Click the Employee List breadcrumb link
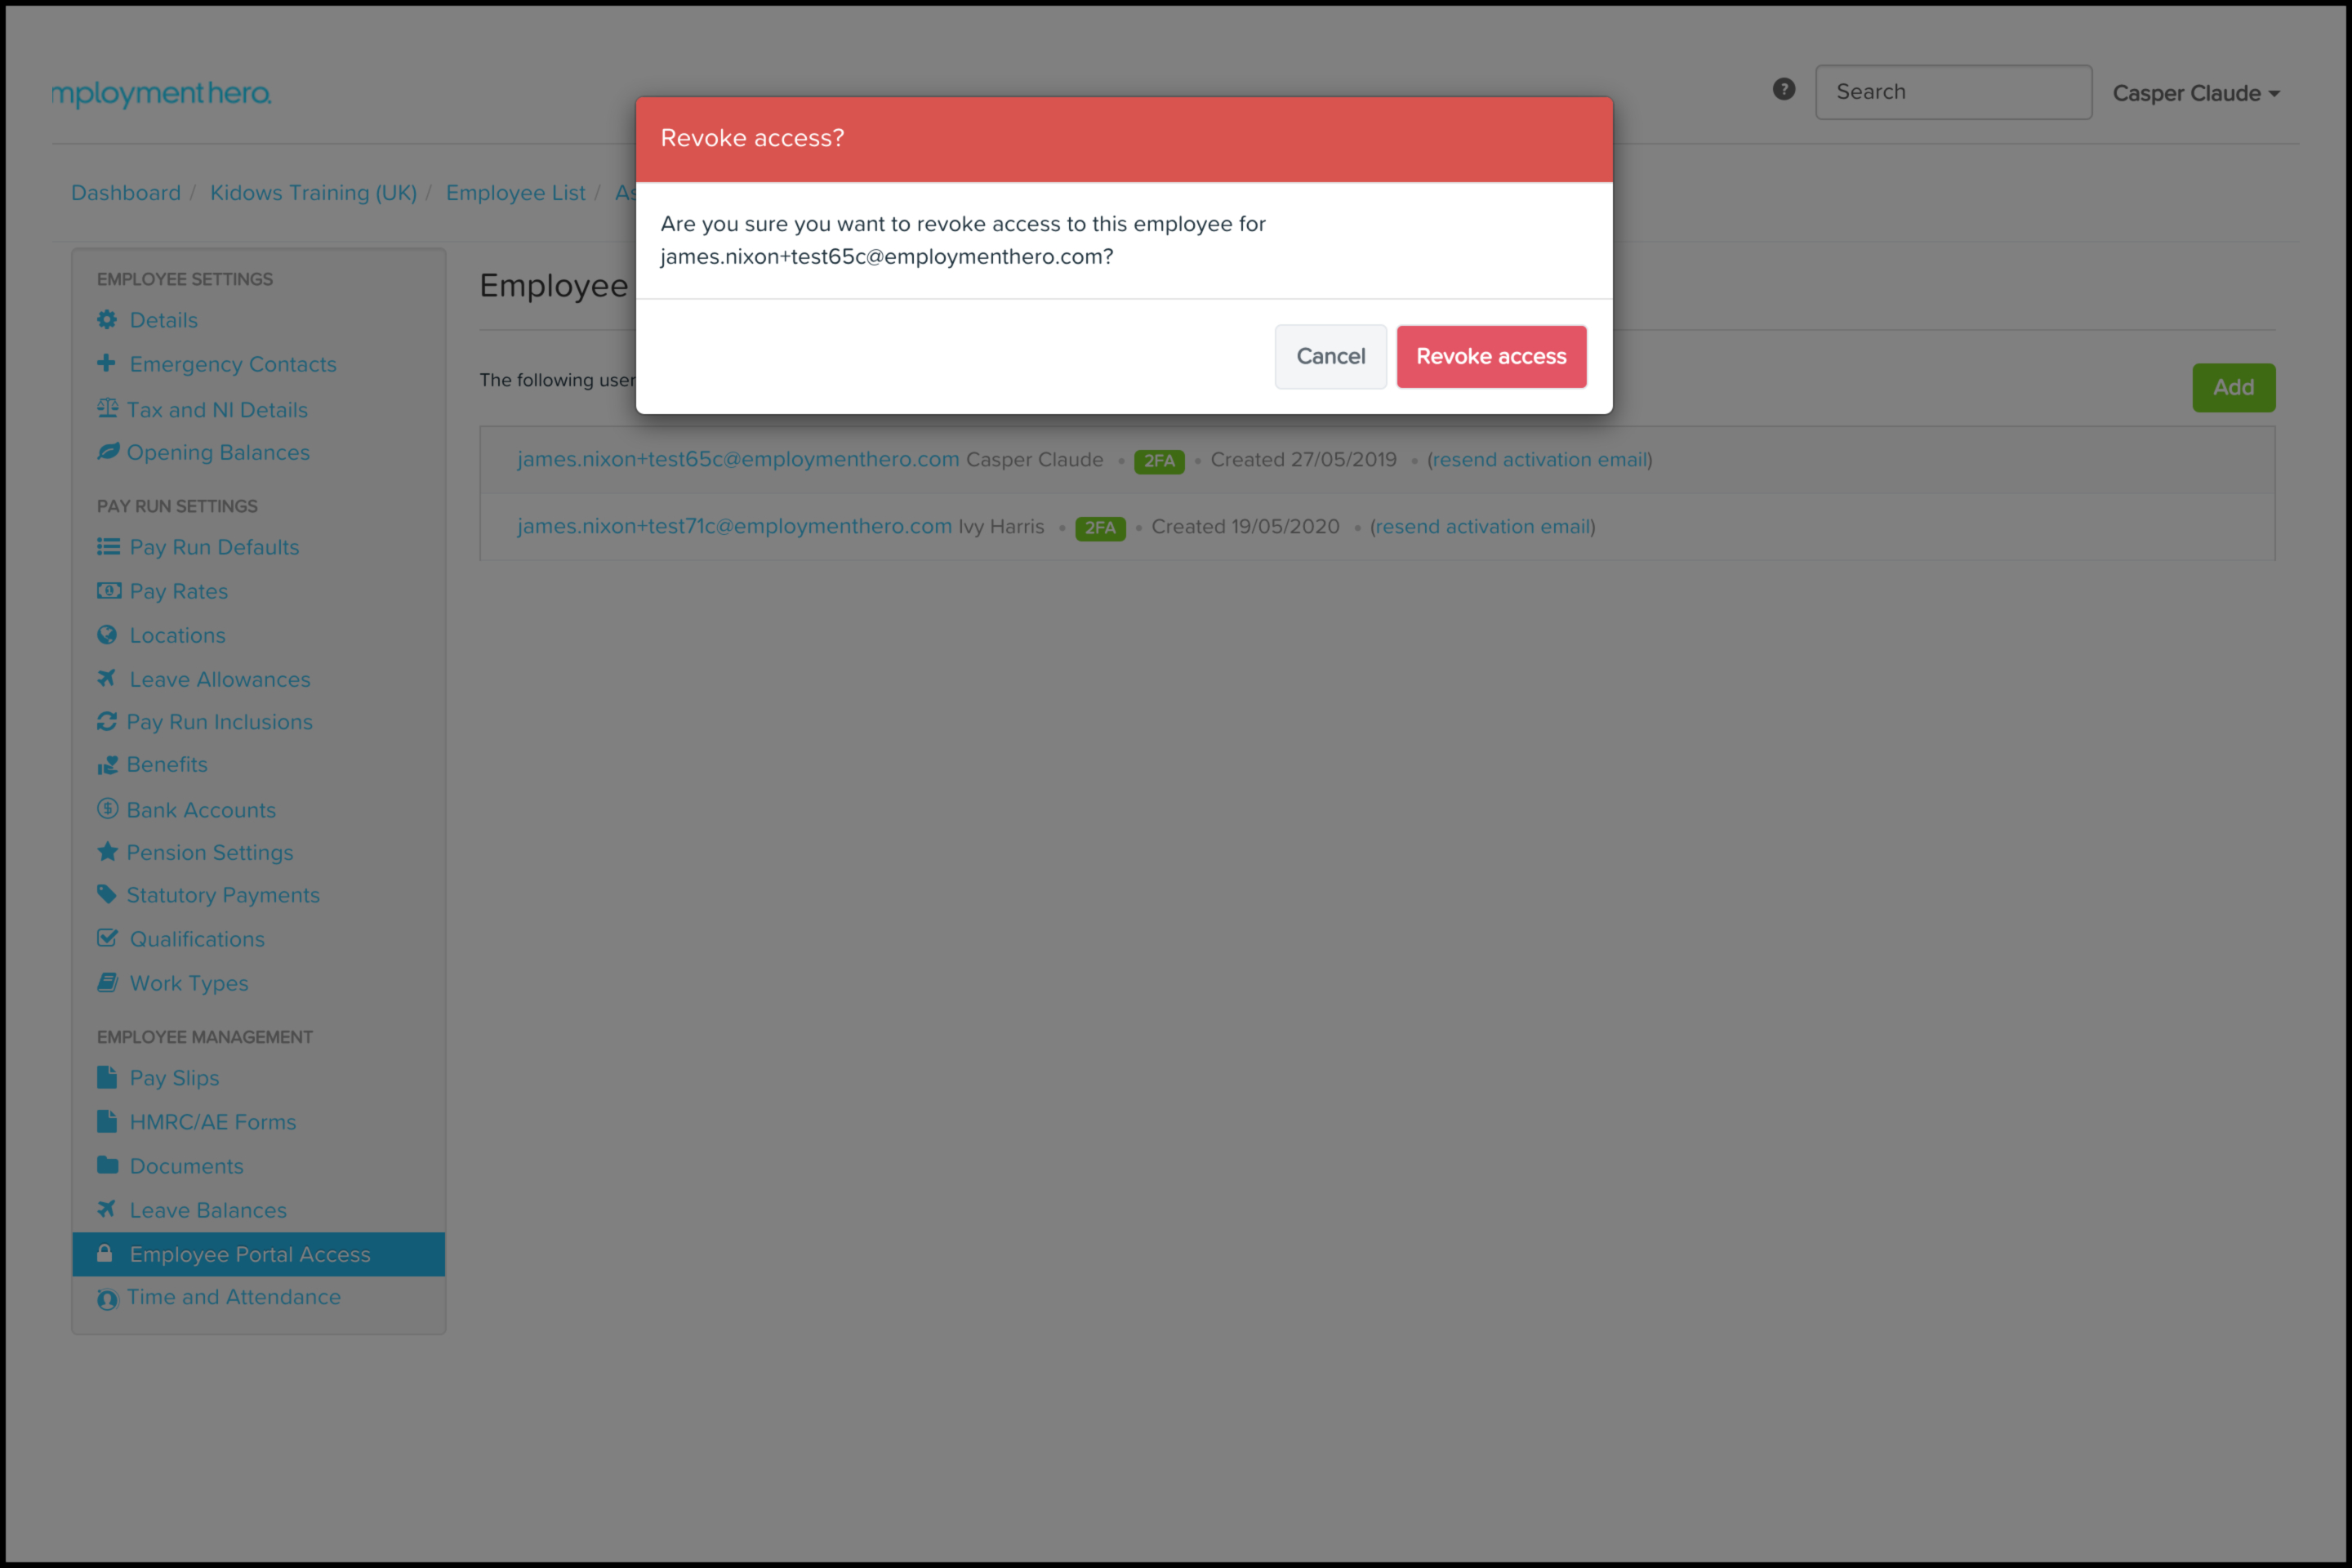 click(x=515, y=193)
